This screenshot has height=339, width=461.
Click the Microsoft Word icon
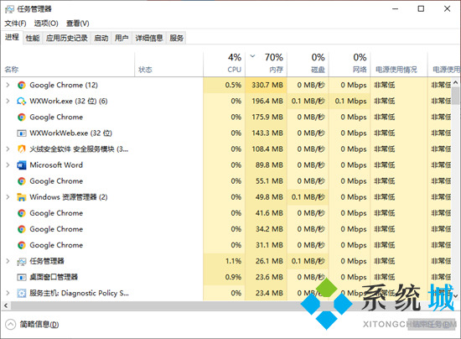click(22, 165)
